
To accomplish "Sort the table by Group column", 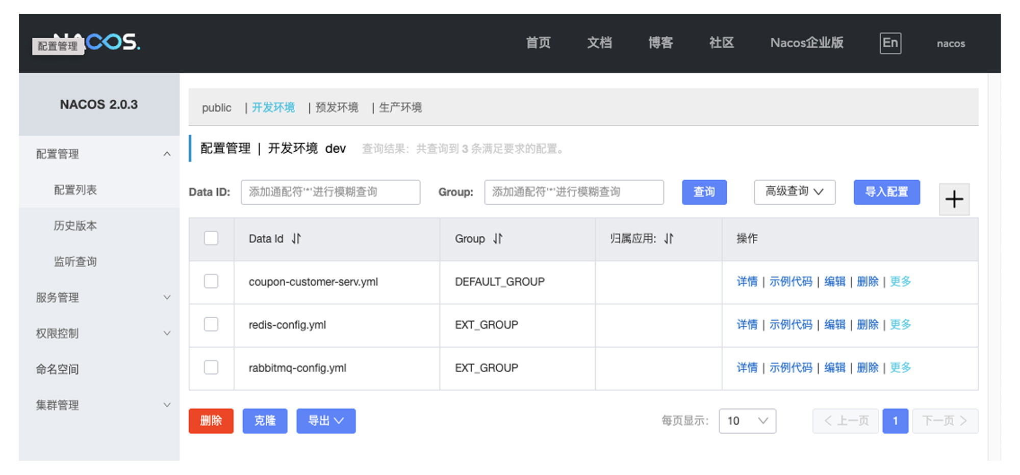I will [498, 238].
